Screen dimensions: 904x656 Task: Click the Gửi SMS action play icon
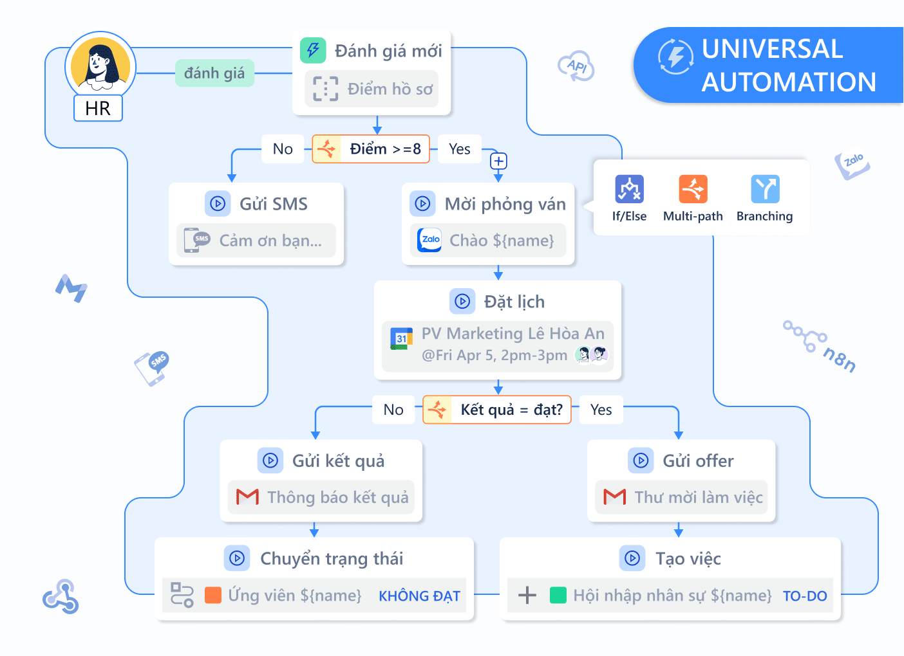click(x=218, y=204)
